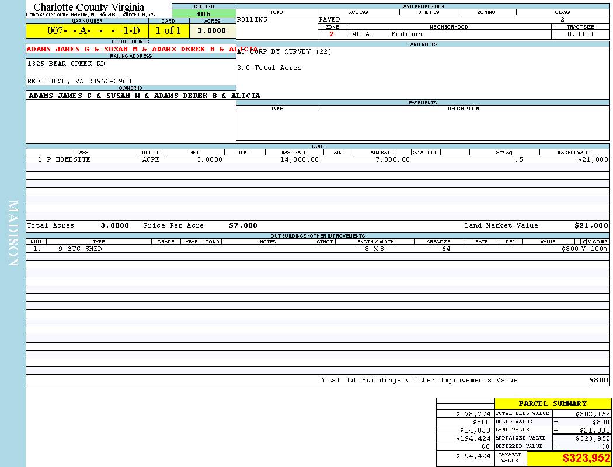This screenshot has height=467, width=613.
Task: Click the yellow Parcel Summary header
Action: coord(552,403)
